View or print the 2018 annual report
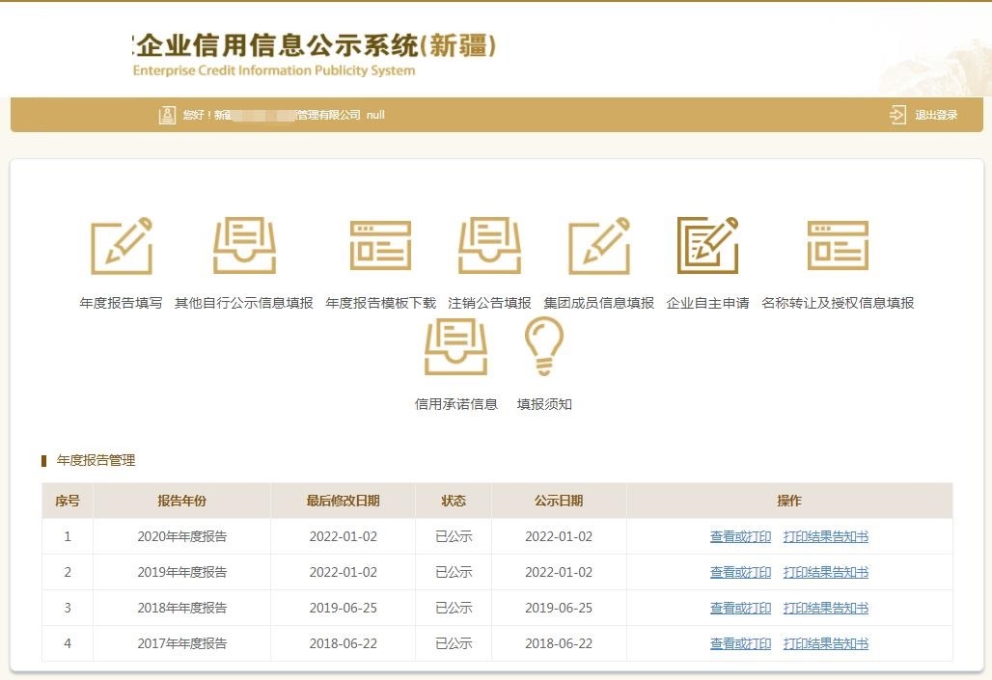 [x=740, y=609]
